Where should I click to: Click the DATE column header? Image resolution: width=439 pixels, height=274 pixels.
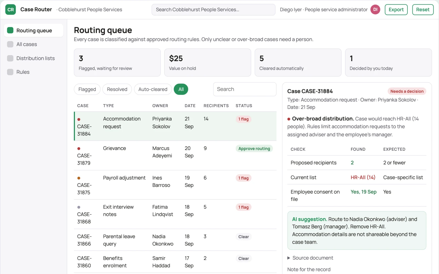click(190, 106)
